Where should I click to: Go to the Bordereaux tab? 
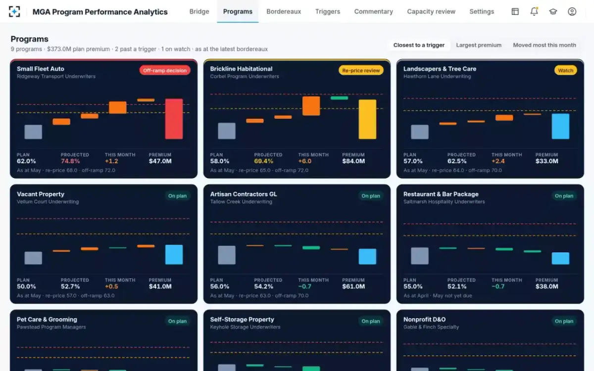[x=284, y=11]
